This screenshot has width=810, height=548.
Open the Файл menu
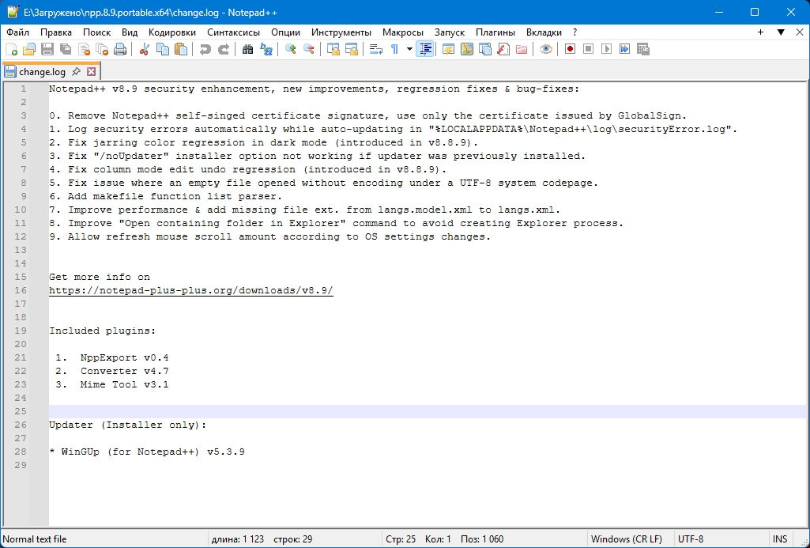[17, 32]
